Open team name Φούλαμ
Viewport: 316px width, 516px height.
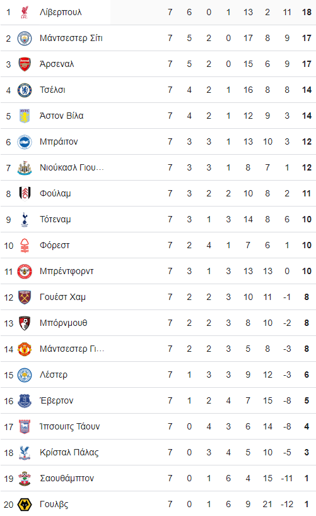[x=55, y=193]
